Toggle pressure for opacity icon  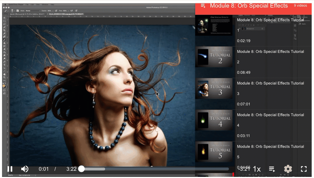click(x=56, y=11)
